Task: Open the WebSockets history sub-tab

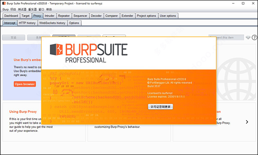Action: 52,23
